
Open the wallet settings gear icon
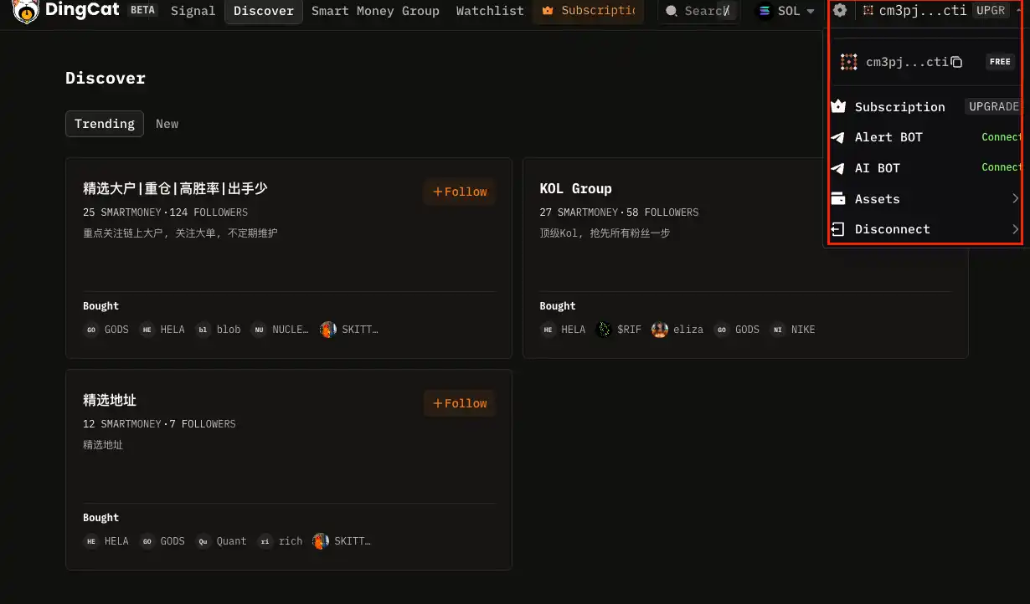(839, 10)
